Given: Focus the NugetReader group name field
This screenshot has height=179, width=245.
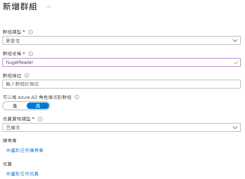Looking at the screenshot, I should [122, 62].
